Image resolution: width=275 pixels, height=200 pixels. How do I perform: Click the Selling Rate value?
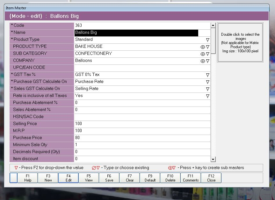tap(87, 88)
